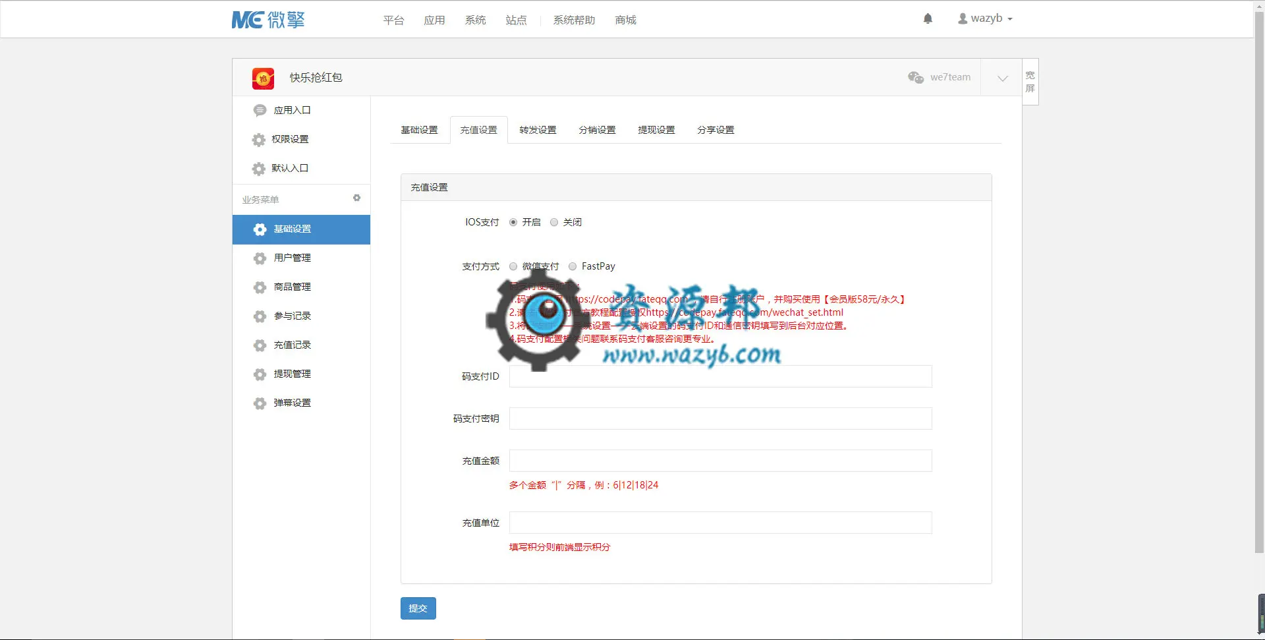Screen dimensions: 1265x640
Task: Click the user avatar icon beside wazyb
Action: tap(963, 19)
